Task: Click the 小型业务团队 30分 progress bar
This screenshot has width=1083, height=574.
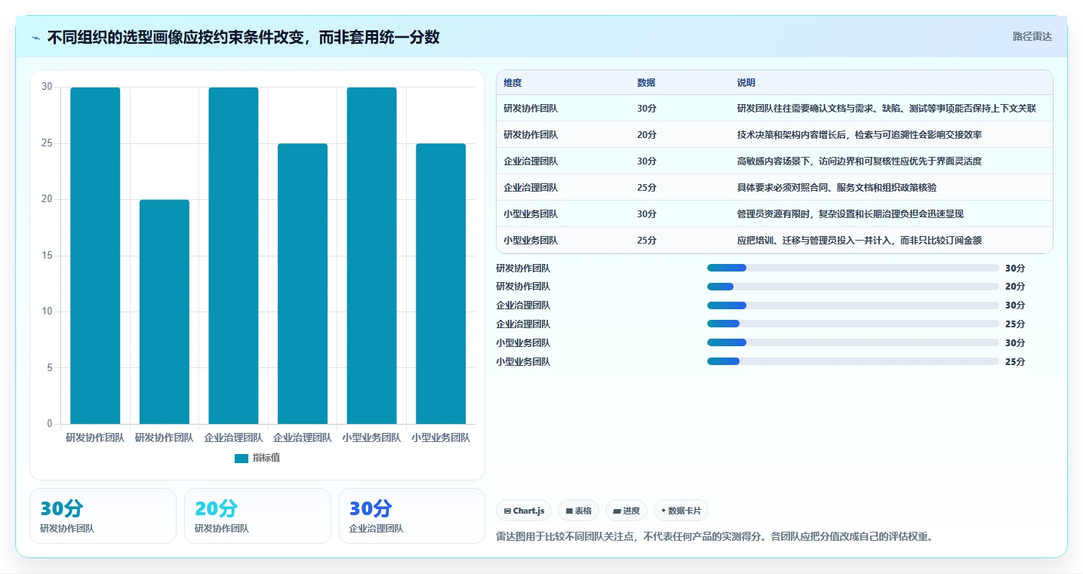Action: [x=853, y=343]
